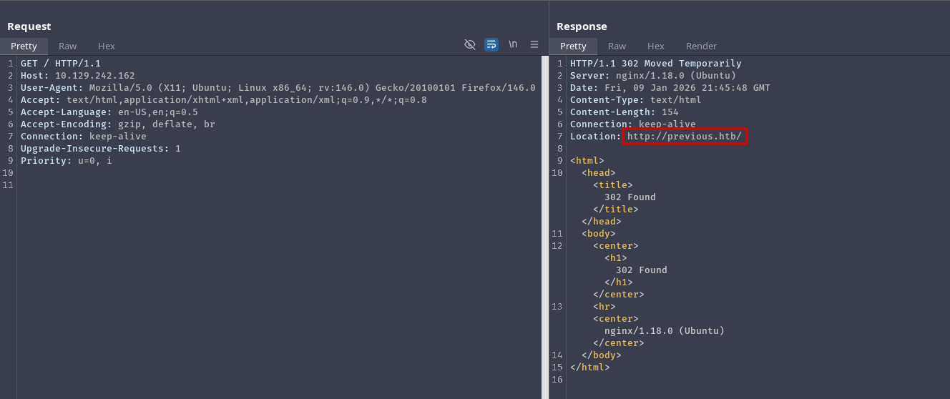Toggle the word wrap icon in Request panel

(491, 44)
